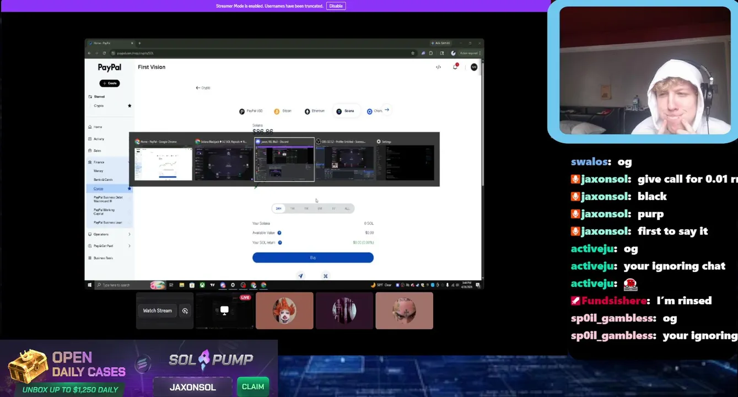Open Xbox app from the taskbar
The width and height of the screenshot is (738, 397).
(202, 285)
